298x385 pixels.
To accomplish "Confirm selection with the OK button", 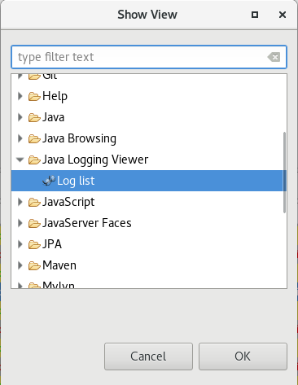I will [243, 357].
